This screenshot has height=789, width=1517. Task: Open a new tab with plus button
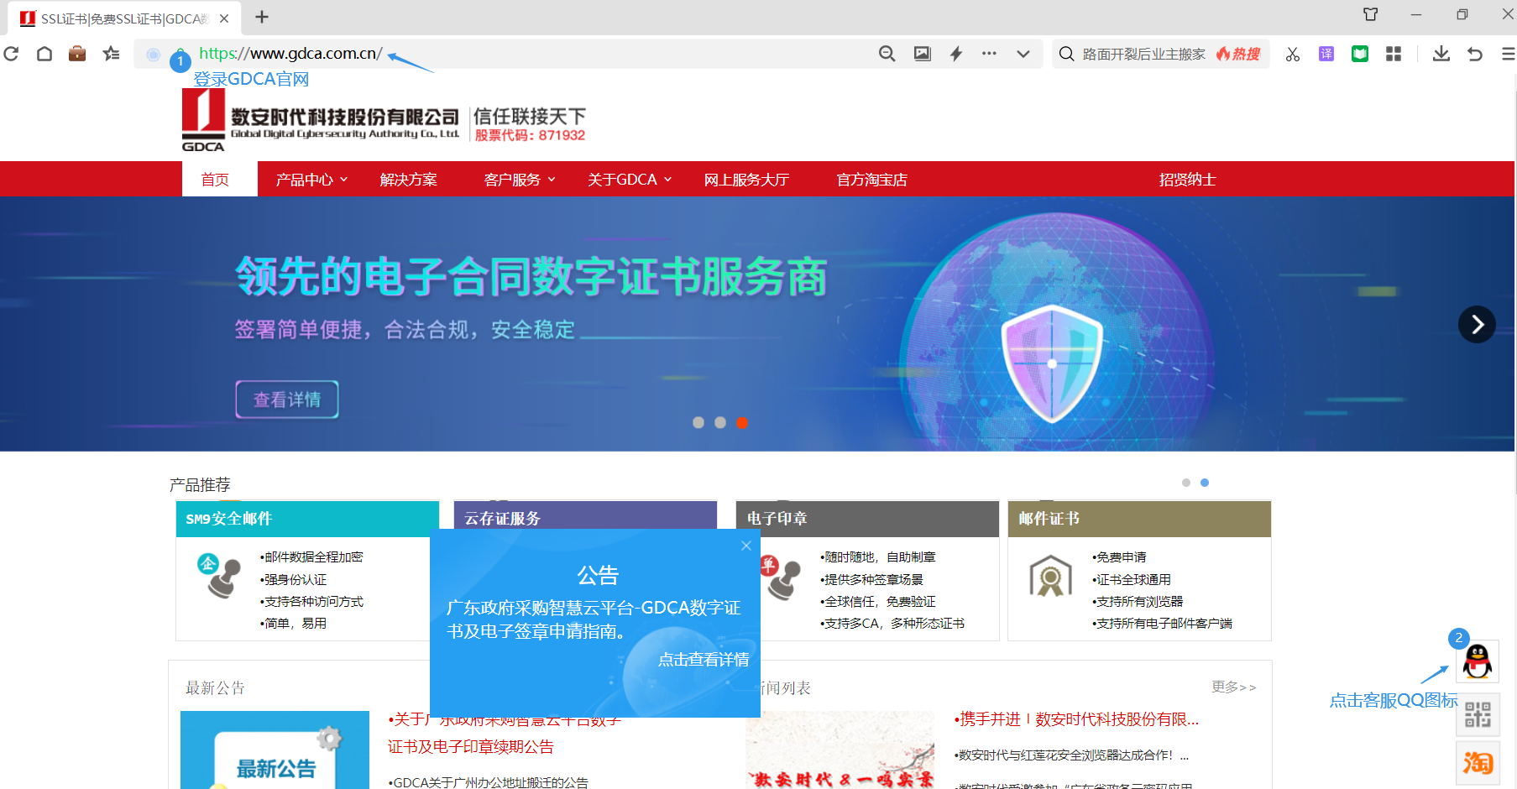click(x=262, y=17)
